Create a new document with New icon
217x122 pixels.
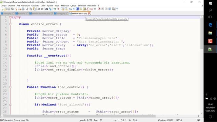(x=2, y=9)
